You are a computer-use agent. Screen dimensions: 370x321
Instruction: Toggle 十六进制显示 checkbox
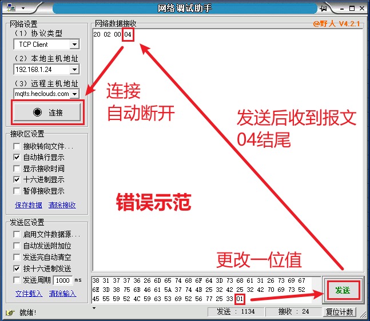17,179
